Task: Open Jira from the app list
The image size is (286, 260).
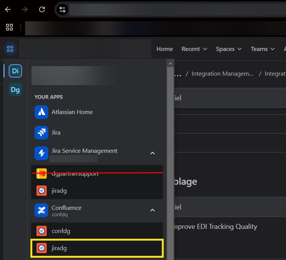Action: (41, 133)
